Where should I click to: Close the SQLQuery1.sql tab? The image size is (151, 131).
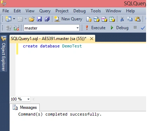click(92, 39)
